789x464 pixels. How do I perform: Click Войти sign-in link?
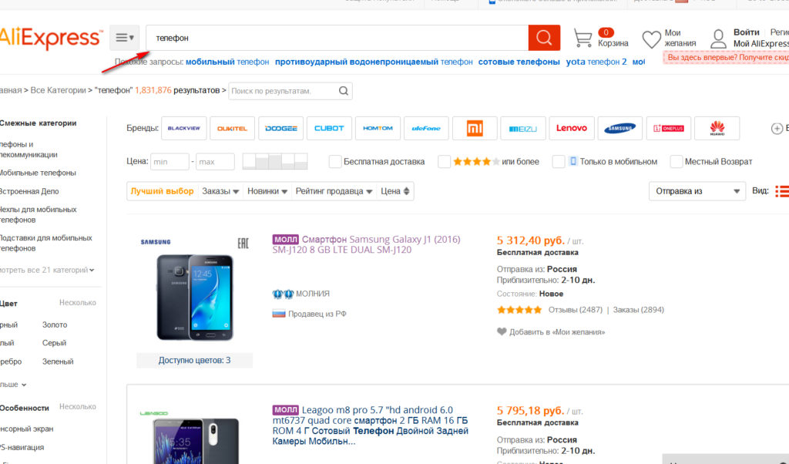click(x=746, y=32)
